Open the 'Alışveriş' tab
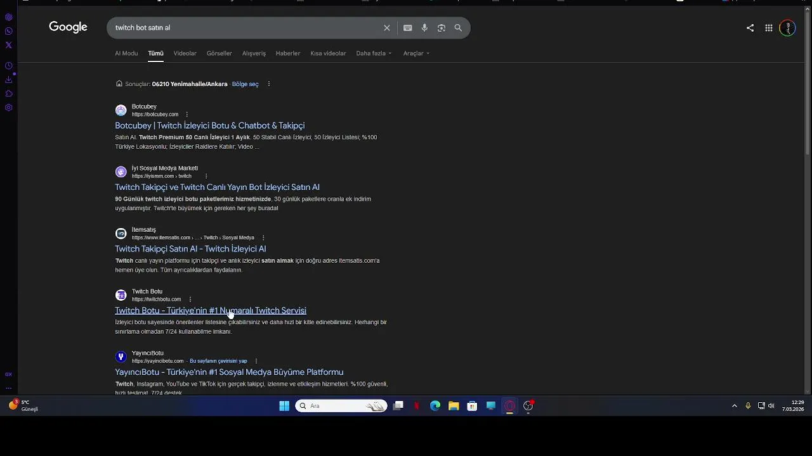 pos(254,53)
